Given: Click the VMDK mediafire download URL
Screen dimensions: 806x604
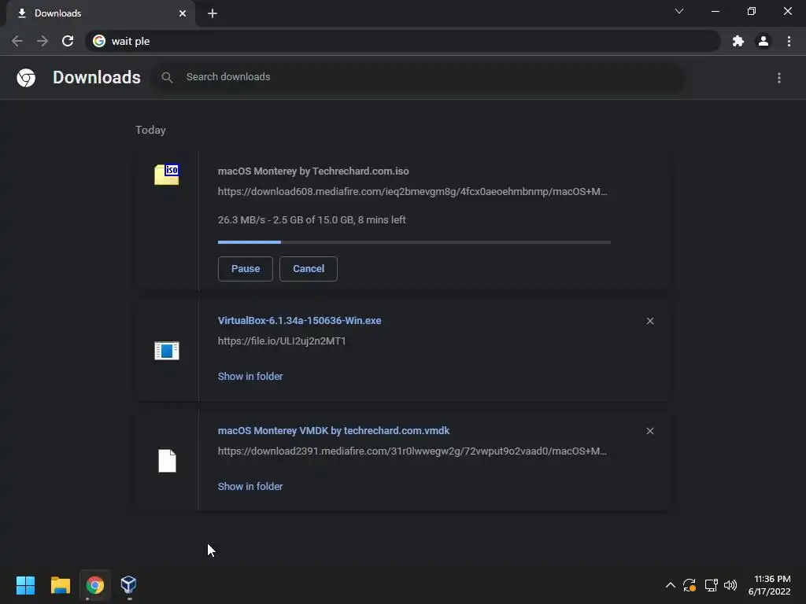Looking at the screenshot, I should (412, 451).
